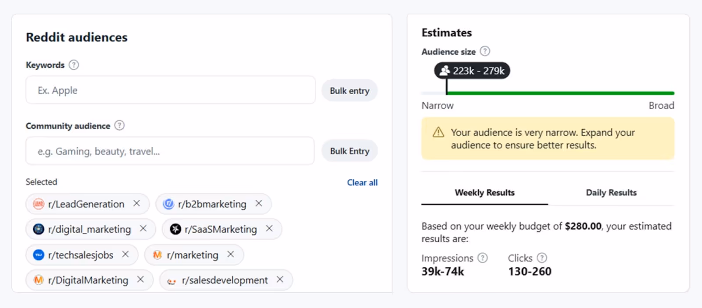Focus the Community audience search field
The width and height of the screenshot is (702, 308).
point(170,151)
